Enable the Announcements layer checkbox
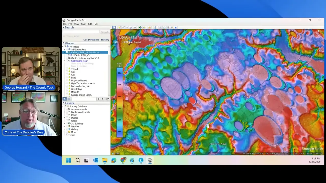 (67, 109)
